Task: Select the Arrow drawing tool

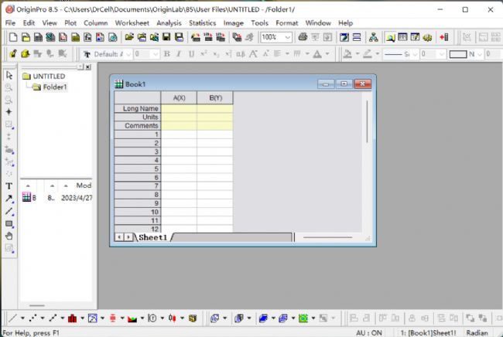Action: click(9, 199)
